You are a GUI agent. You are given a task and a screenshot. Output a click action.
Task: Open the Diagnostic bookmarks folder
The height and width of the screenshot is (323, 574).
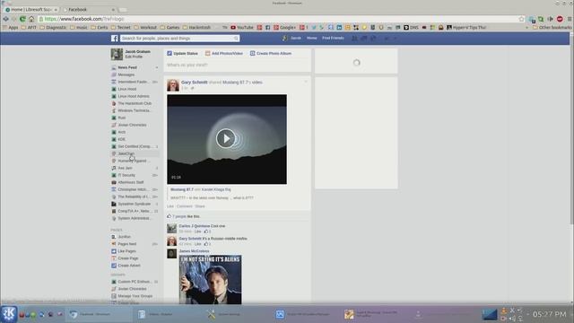54,28
